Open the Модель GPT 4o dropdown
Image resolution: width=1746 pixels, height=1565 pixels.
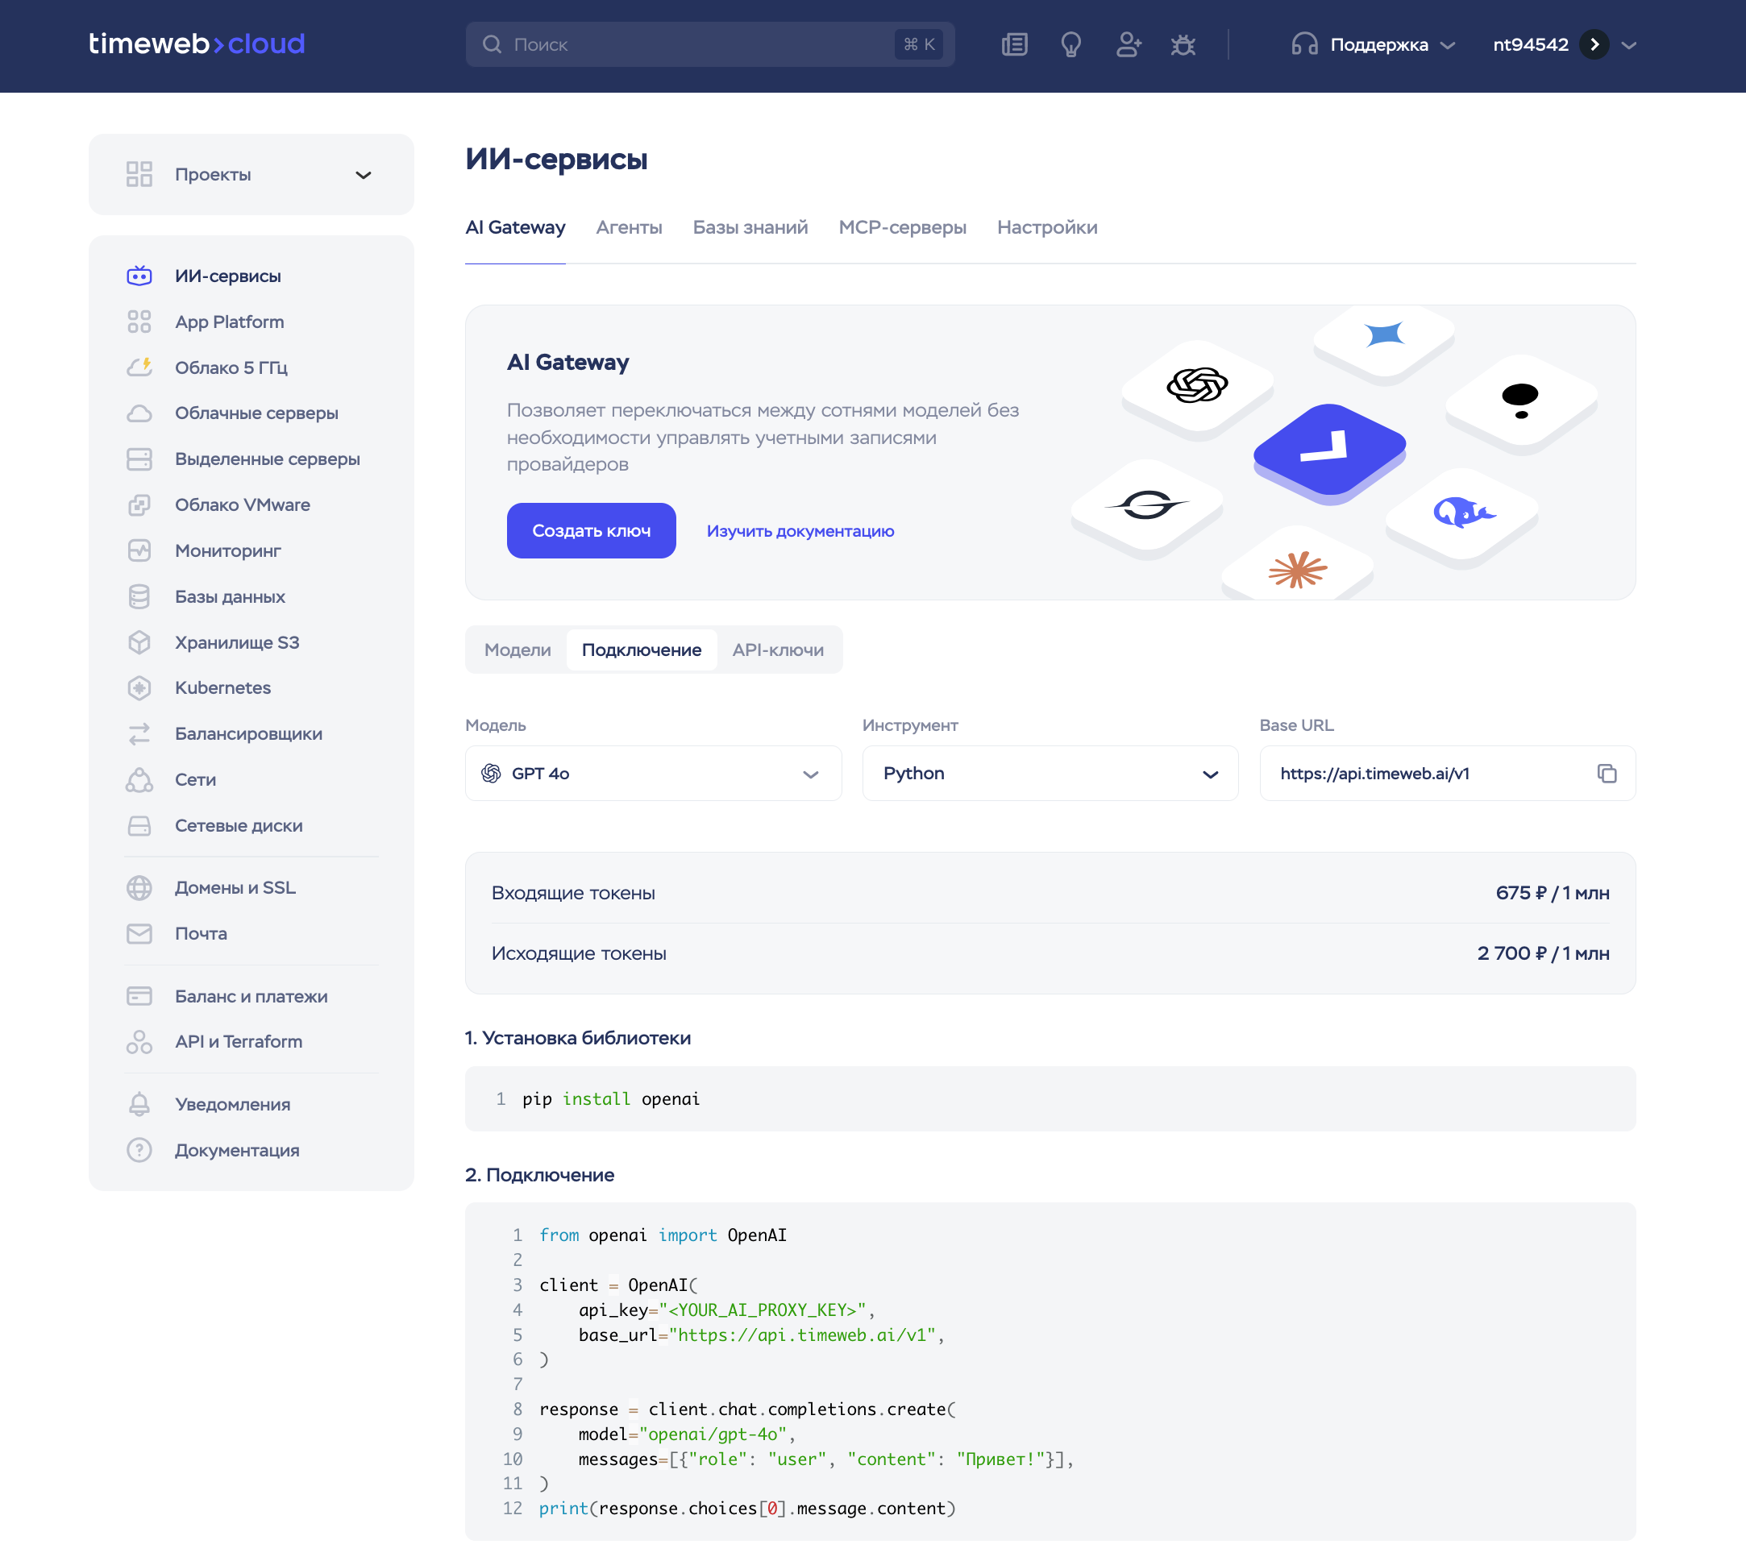coord(653,773)
